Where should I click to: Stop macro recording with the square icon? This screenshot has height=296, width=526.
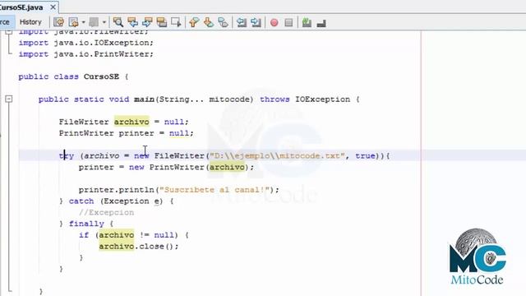[288, 22]
